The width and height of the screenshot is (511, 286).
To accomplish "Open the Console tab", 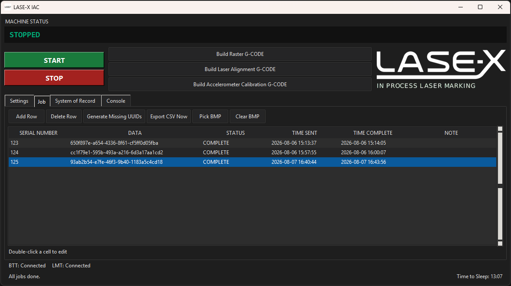I will [116, 101].
